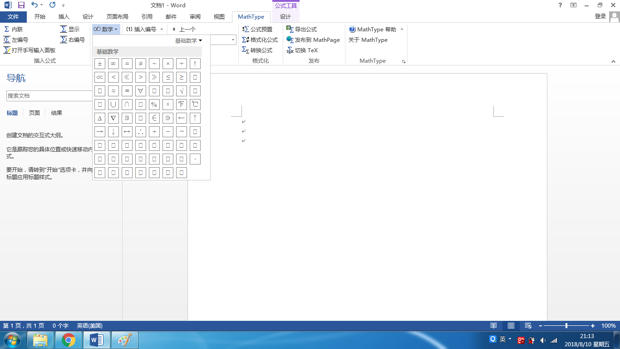
Task: Insert the therefore dots symbol
Action: coord(141,132)
